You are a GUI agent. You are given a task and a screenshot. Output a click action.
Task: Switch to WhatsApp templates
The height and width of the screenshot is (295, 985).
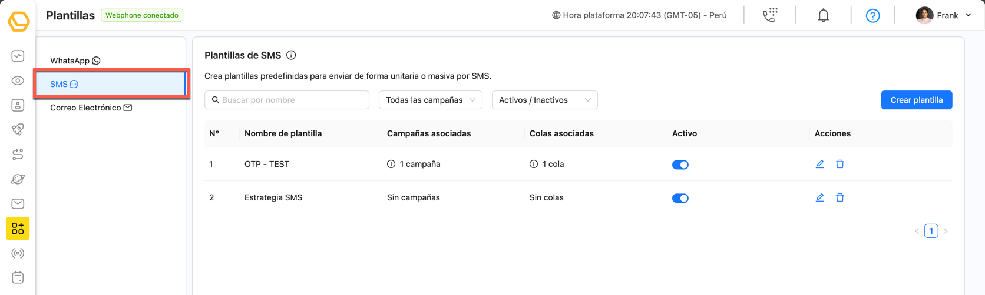tap(75, 61)
